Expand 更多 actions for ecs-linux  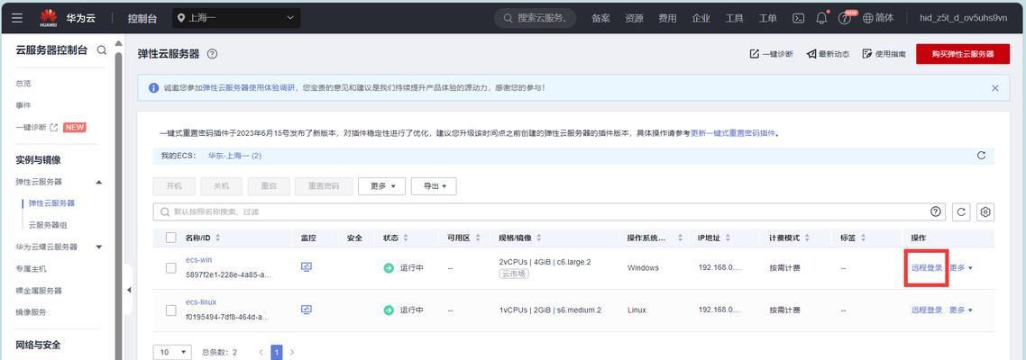(960, 310)
